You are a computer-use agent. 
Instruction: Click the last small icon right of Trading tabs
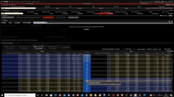click(x=172, y=22)
